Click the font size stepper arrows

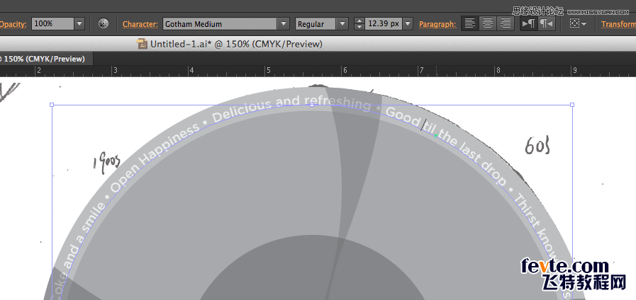tap(359, 24)
